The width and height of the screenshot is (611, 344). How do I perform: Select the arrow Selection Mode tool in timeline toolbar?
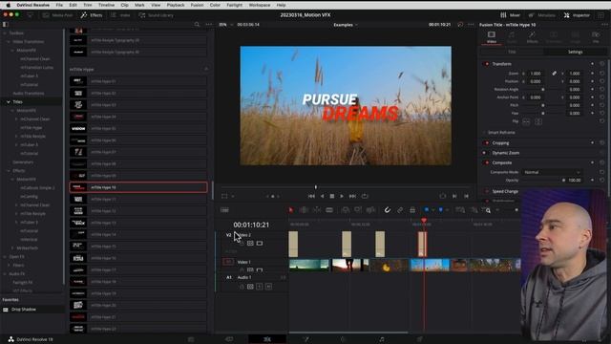tap(290, 210)
